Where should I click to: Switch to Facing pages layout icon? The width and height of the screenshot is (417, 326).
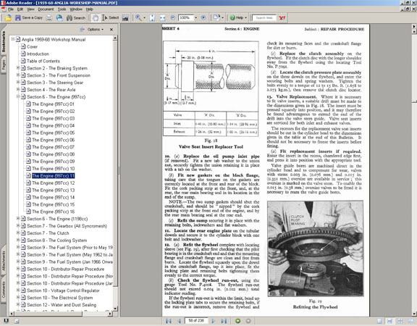(x=410, y=321)
